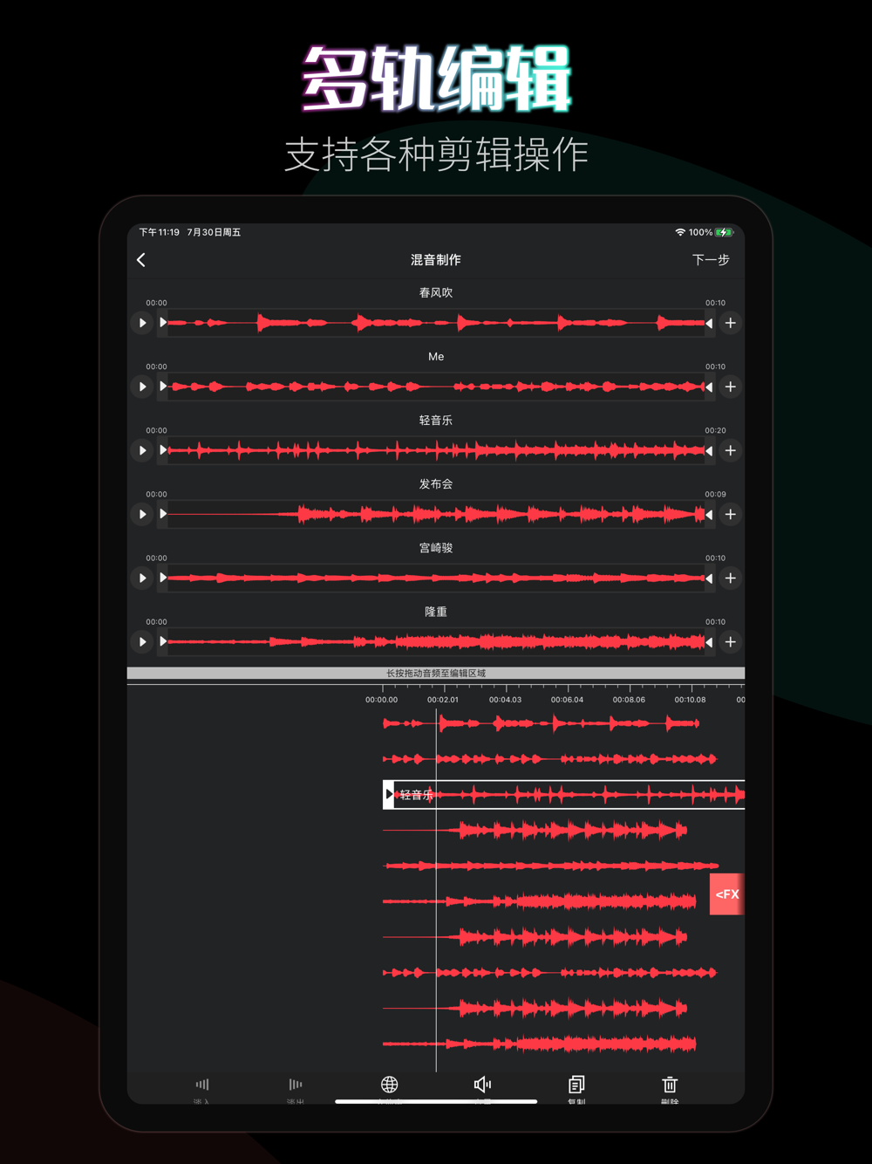The image size is (872, 1164).
Task: Select the start trim handle of Me track
Action: (x=163, y=387)
